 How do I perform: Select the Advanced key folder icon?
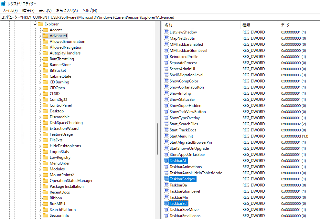[x=46, y=35]
